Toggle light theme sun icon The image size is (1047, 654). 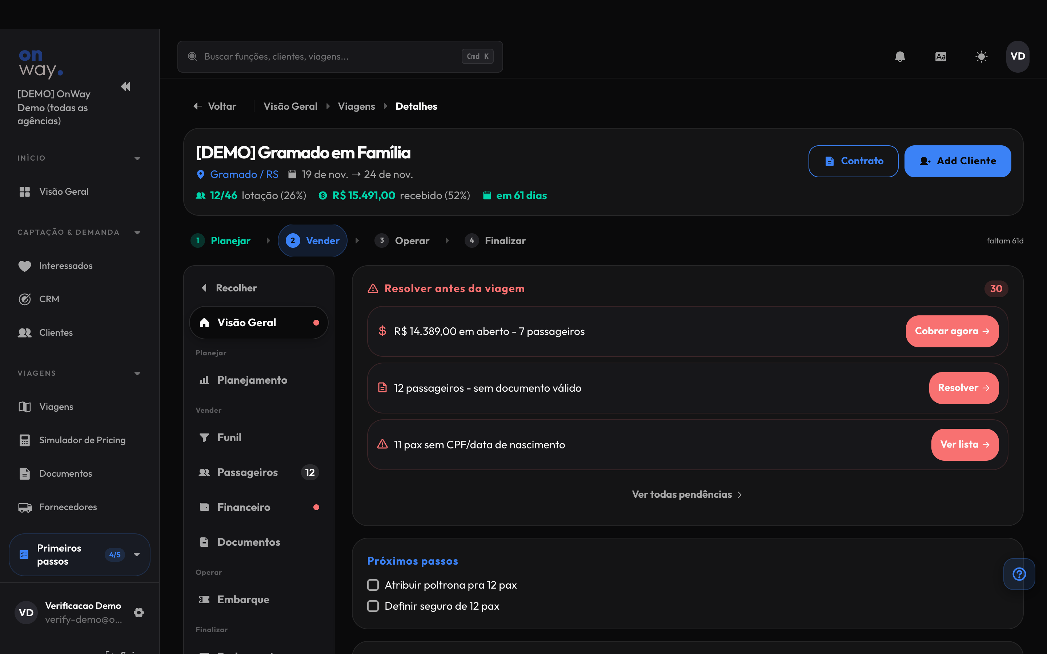pos(981,57)
